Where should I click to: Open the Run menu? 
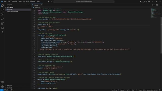28,2
